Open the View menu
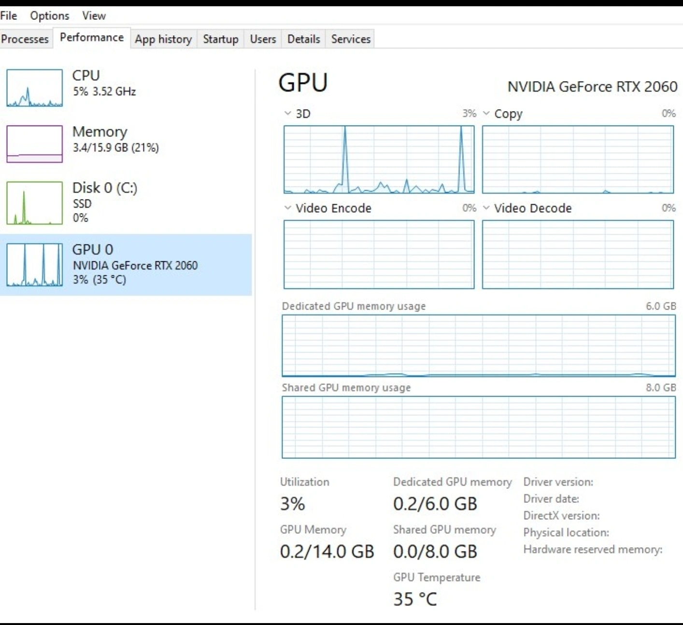 [x=94, y=15]
